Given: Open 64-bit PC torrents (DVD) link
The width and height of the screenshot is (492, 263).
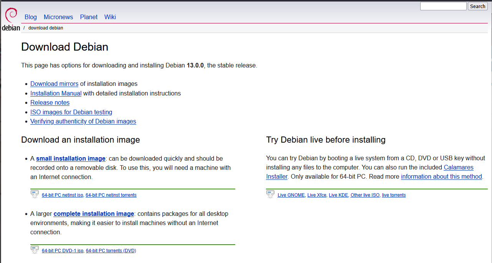Looking at the screenshot, I should point(111,251).
